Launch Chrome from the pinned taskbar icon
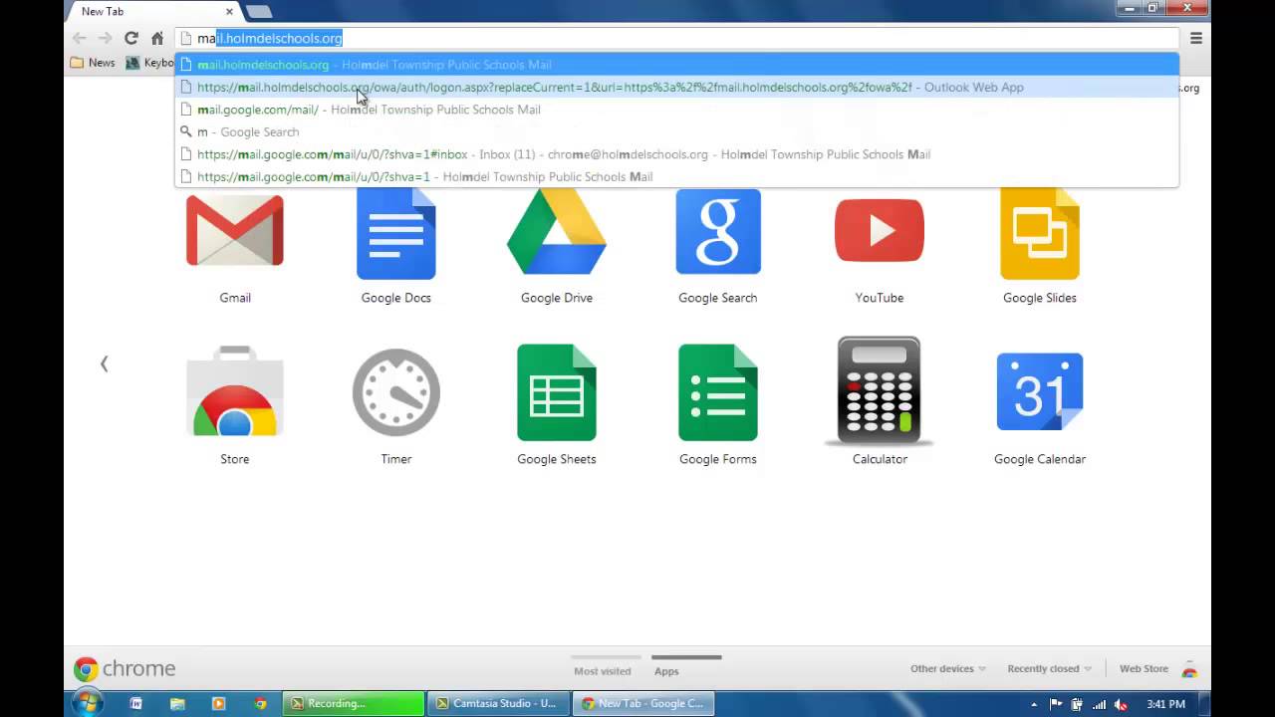 coord(261,703)
